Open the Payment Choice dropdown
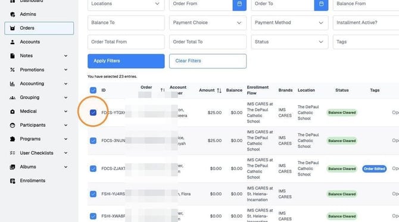399x222 pixels. [x=208, y=23]
